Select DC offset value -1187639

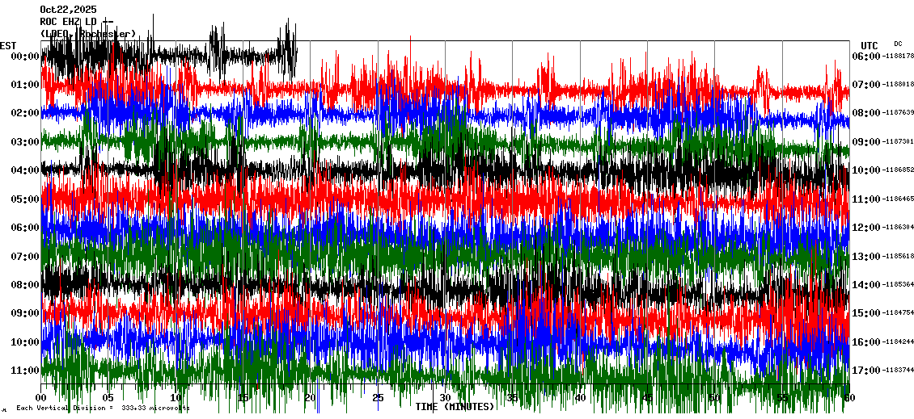897,113
